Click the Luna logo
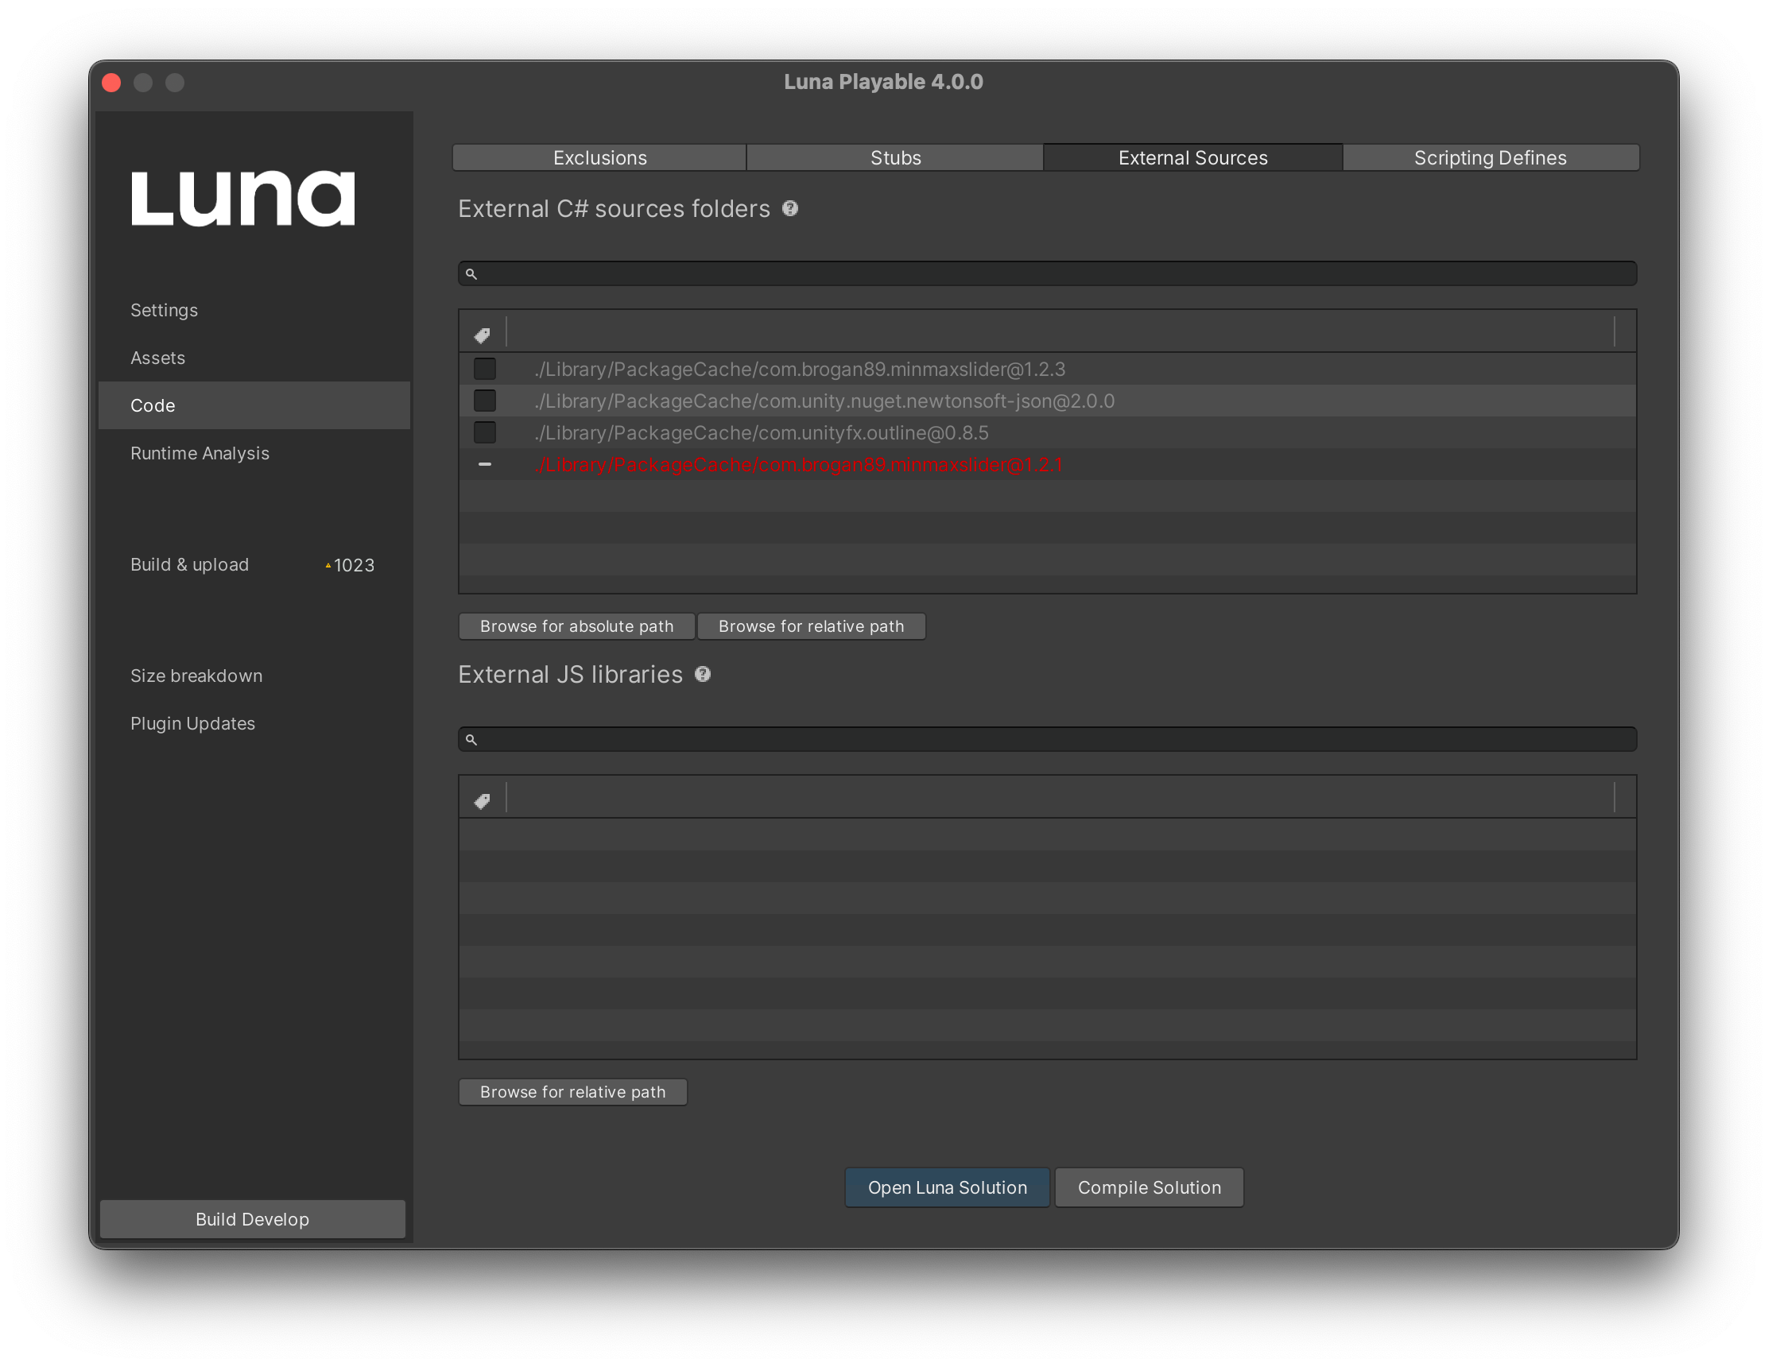 click(x=242, y=198)
